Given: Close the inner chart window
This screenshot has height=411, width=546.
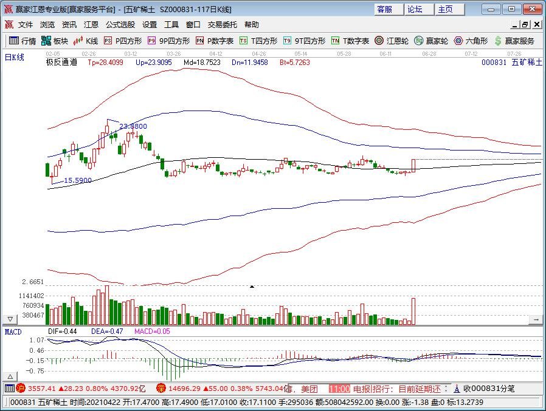Looking at the screenshot, I should pos(537,25).
